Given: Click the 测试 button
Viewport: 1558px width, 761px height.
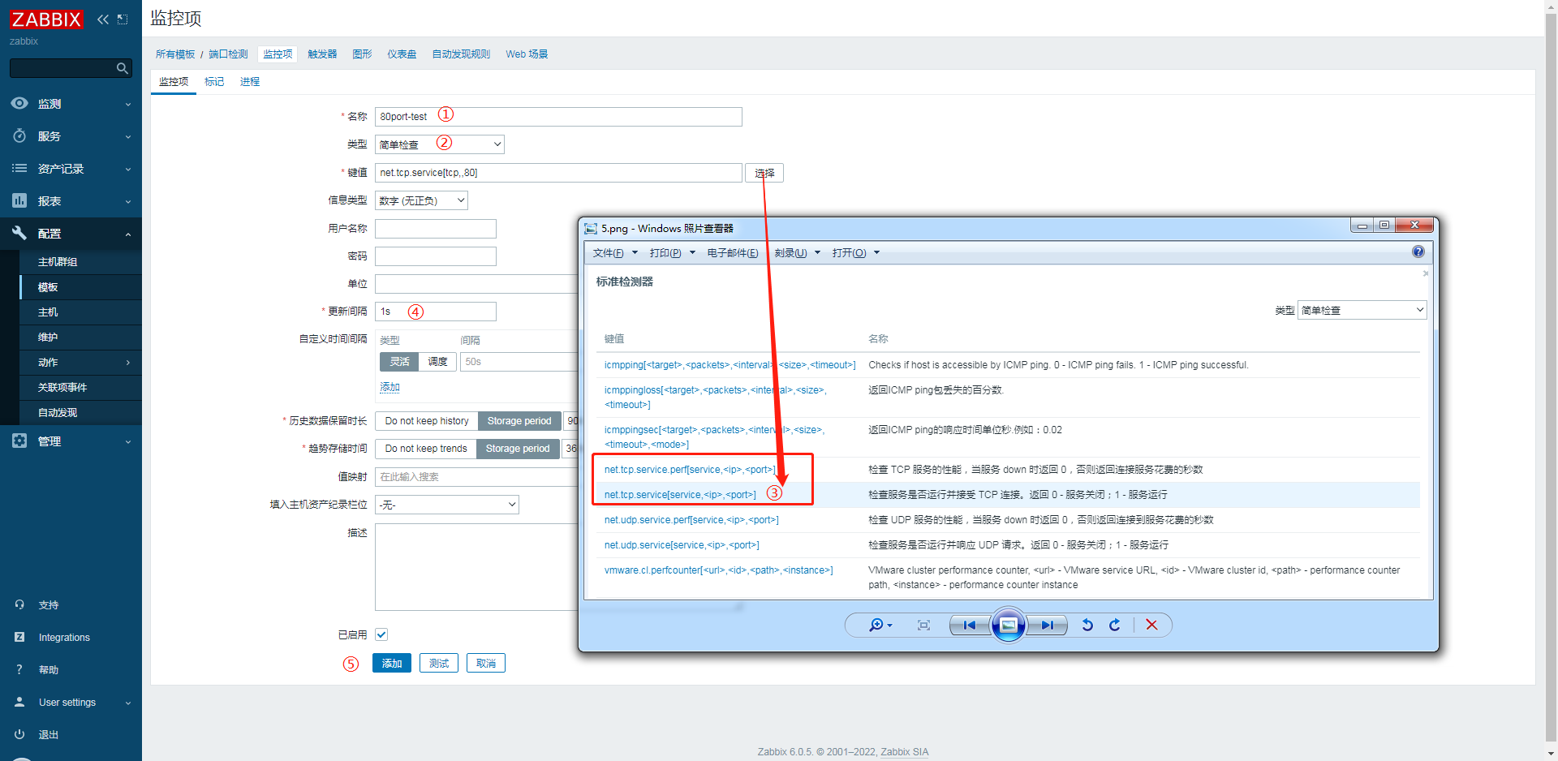Looking at the screenshot, I should pyautogui.click(x=439, y=663).
